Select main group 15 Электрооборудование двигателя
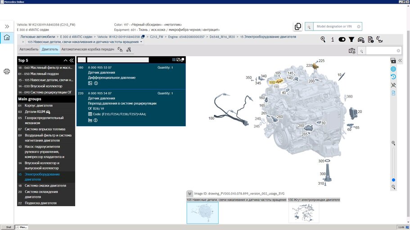Screen dimensions: 410x230 [46, 177]
